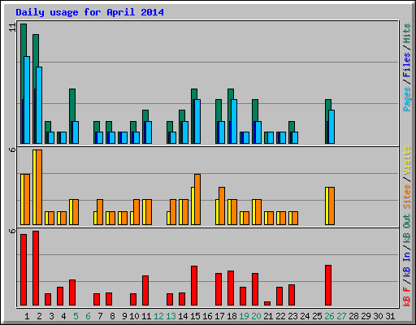
Task: Click the 'kB Out' legend label
Action: click(406, 229)
